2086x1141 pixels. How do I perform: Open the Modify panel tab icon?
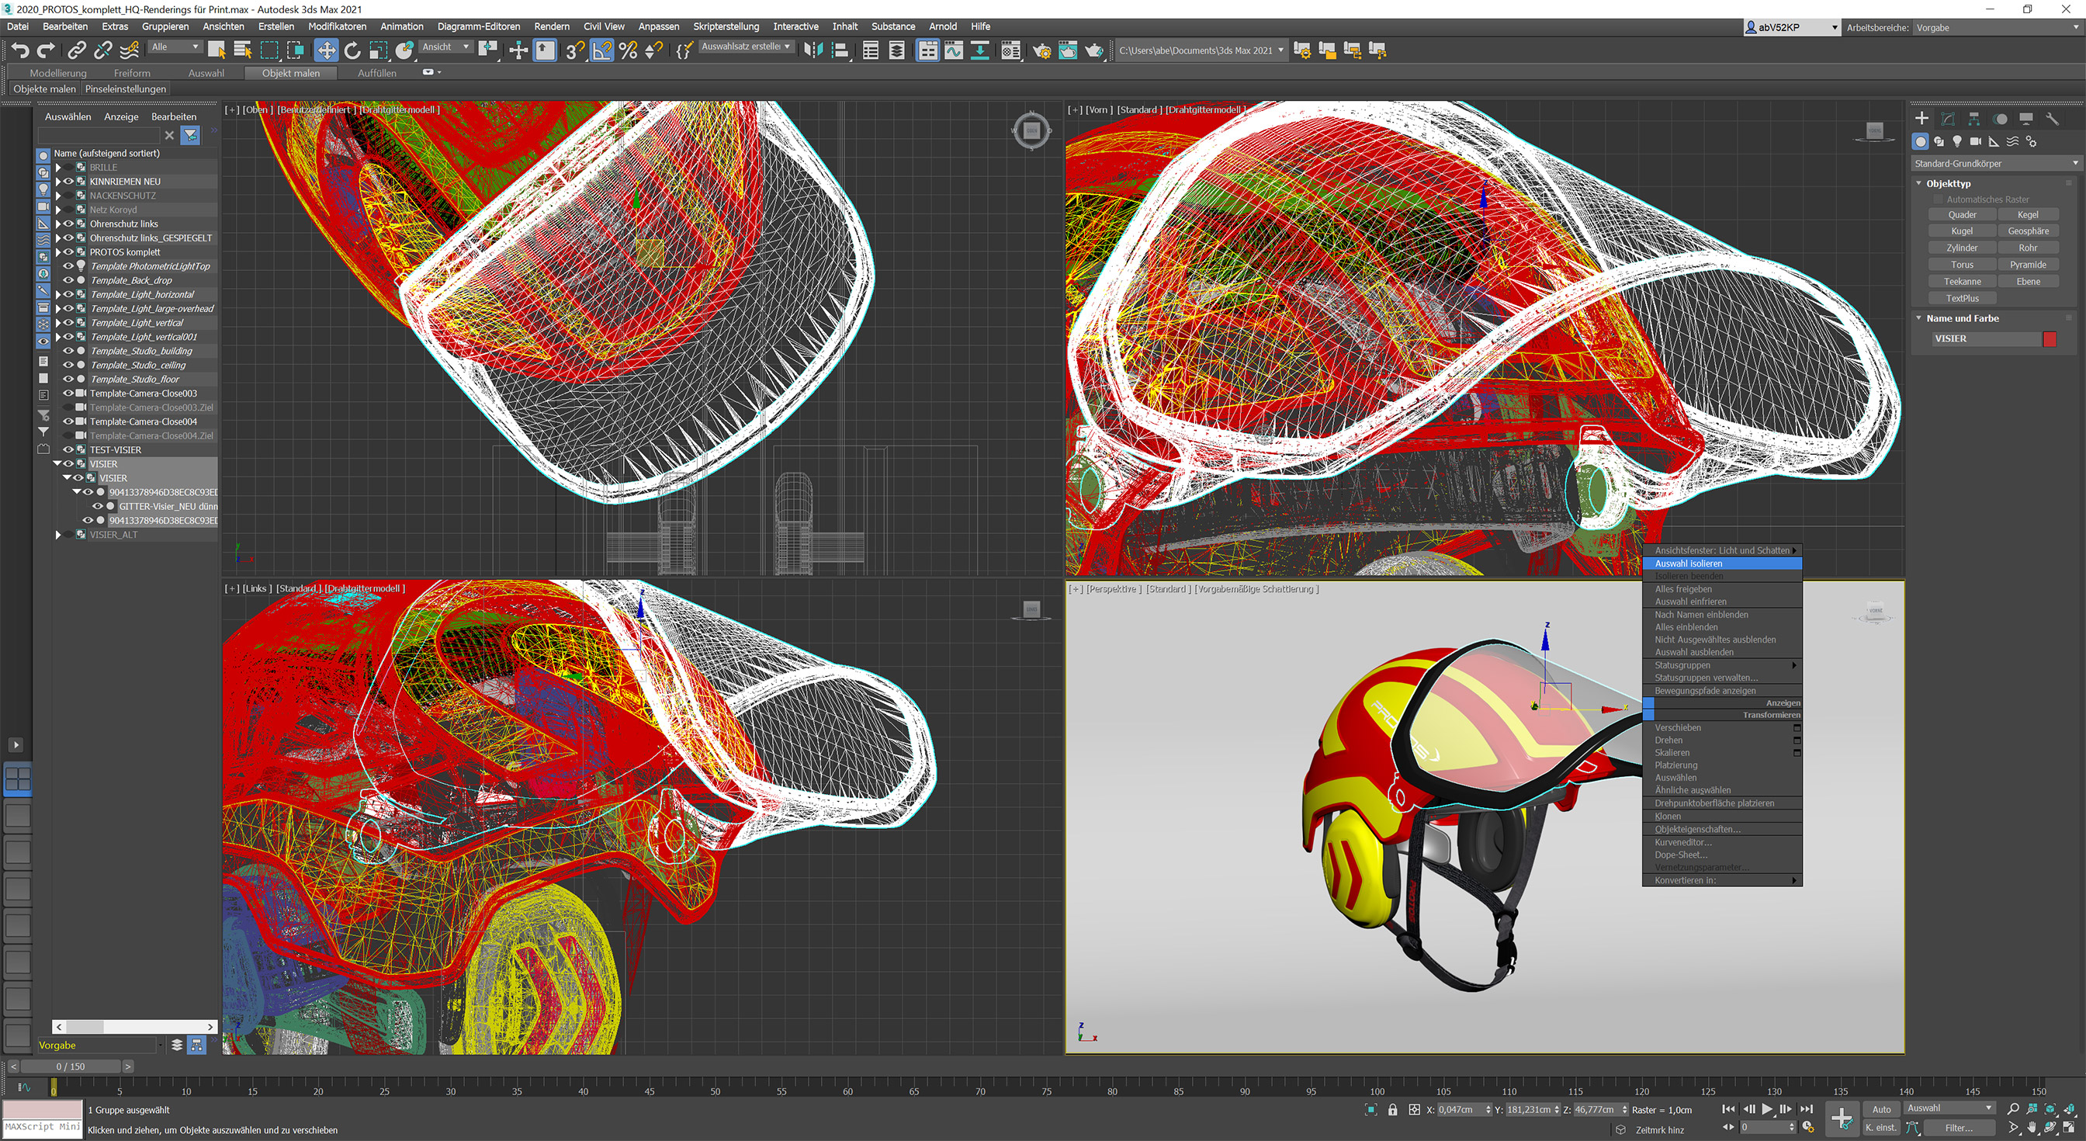tap(1948, 118)
